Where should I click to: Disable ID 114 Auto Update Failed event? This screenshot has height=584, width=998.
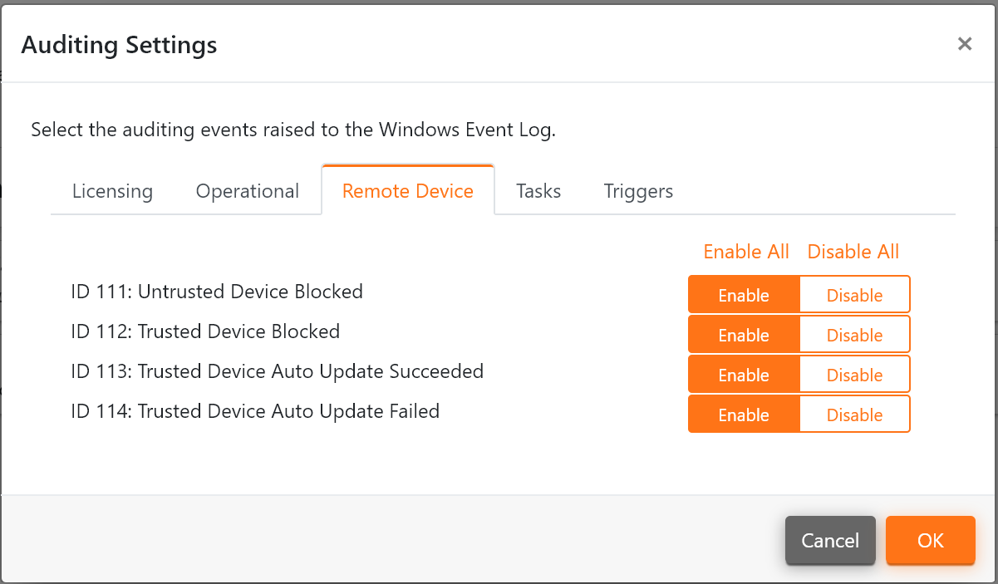(854, 415)
